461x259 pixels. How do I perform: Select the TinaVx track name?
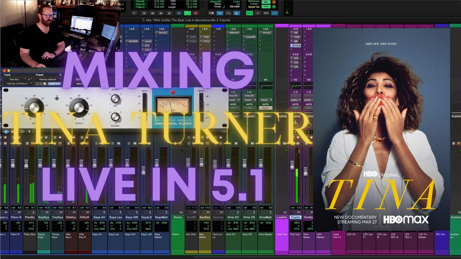coord(296,217)
